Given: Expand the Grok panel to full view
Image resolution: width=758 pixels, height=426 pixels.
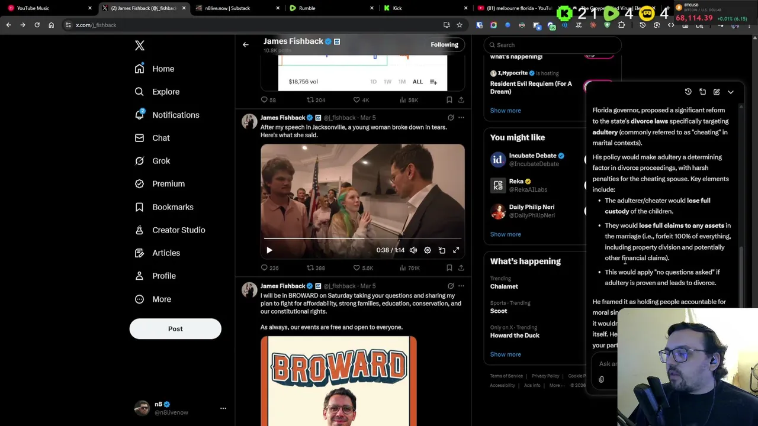Looking at the screenshot, I should [x=702, y=92].
